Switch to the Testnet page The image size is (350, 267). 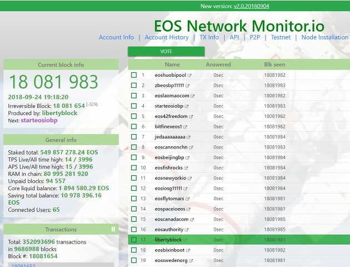pos(281,37)
